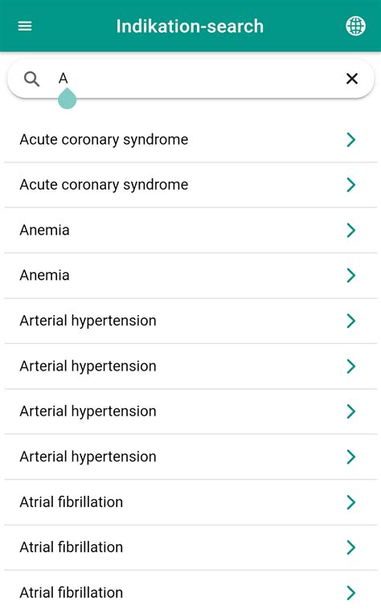The width and height of the screenshot is (381, 610).
Task: Tap chevron of second Atrial fibrillation row
Action: 351,547
